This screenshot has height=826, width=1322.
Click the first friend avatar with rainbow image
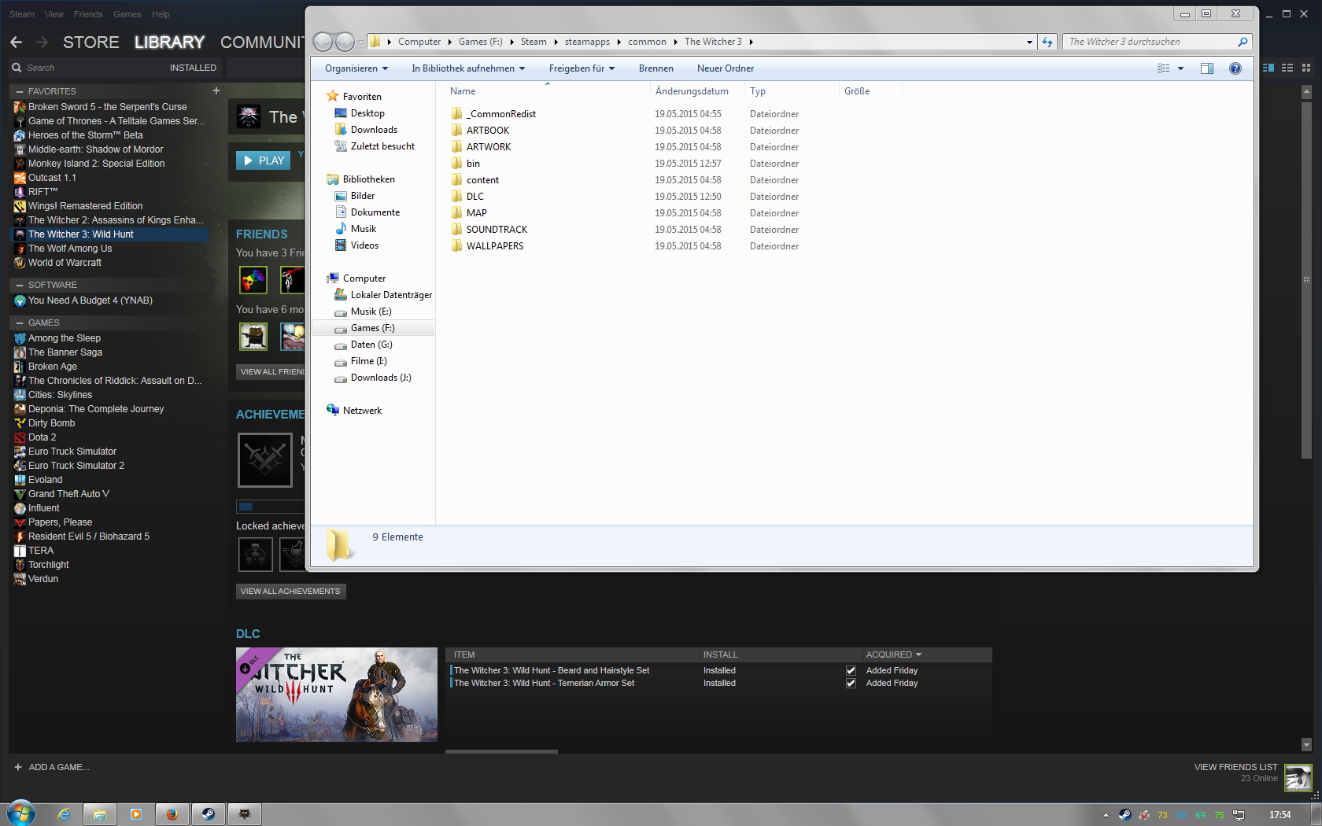click(x=253, y=280)
